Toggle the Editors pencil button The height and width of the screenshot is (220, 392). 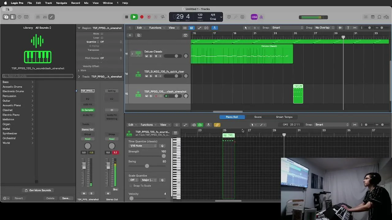tap(51, 17)
